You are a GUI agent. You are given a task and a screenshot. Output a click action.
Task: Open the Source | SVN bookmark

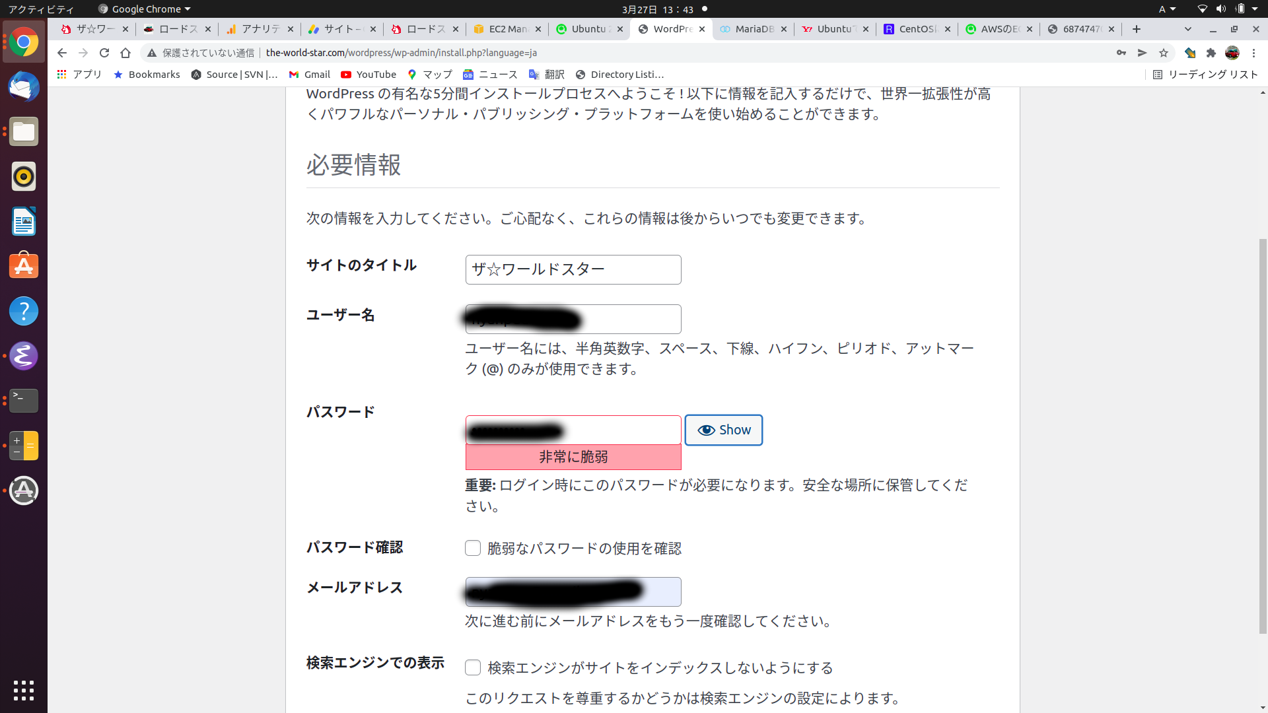pyautogui.click(x=234, y=75)
